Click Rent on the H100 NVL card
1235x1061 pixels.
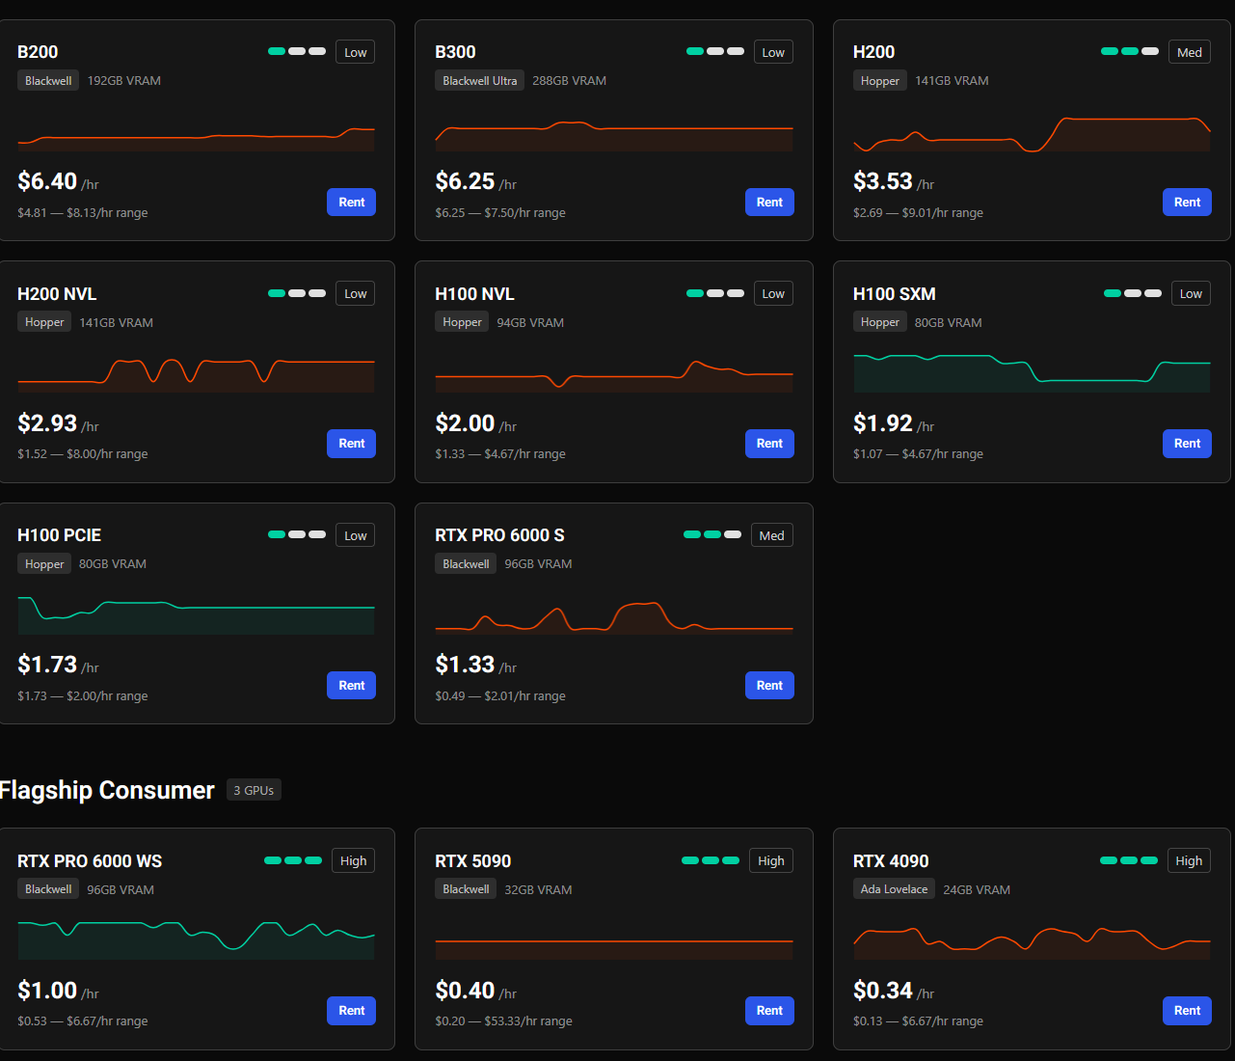coord(769,444)
